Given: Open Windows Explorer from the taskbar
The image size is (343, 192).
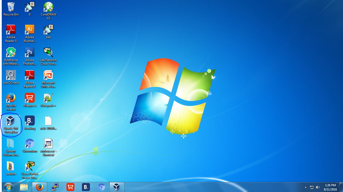Looking at the screenshot, I should pyautogui.click(x=24, y=187).
